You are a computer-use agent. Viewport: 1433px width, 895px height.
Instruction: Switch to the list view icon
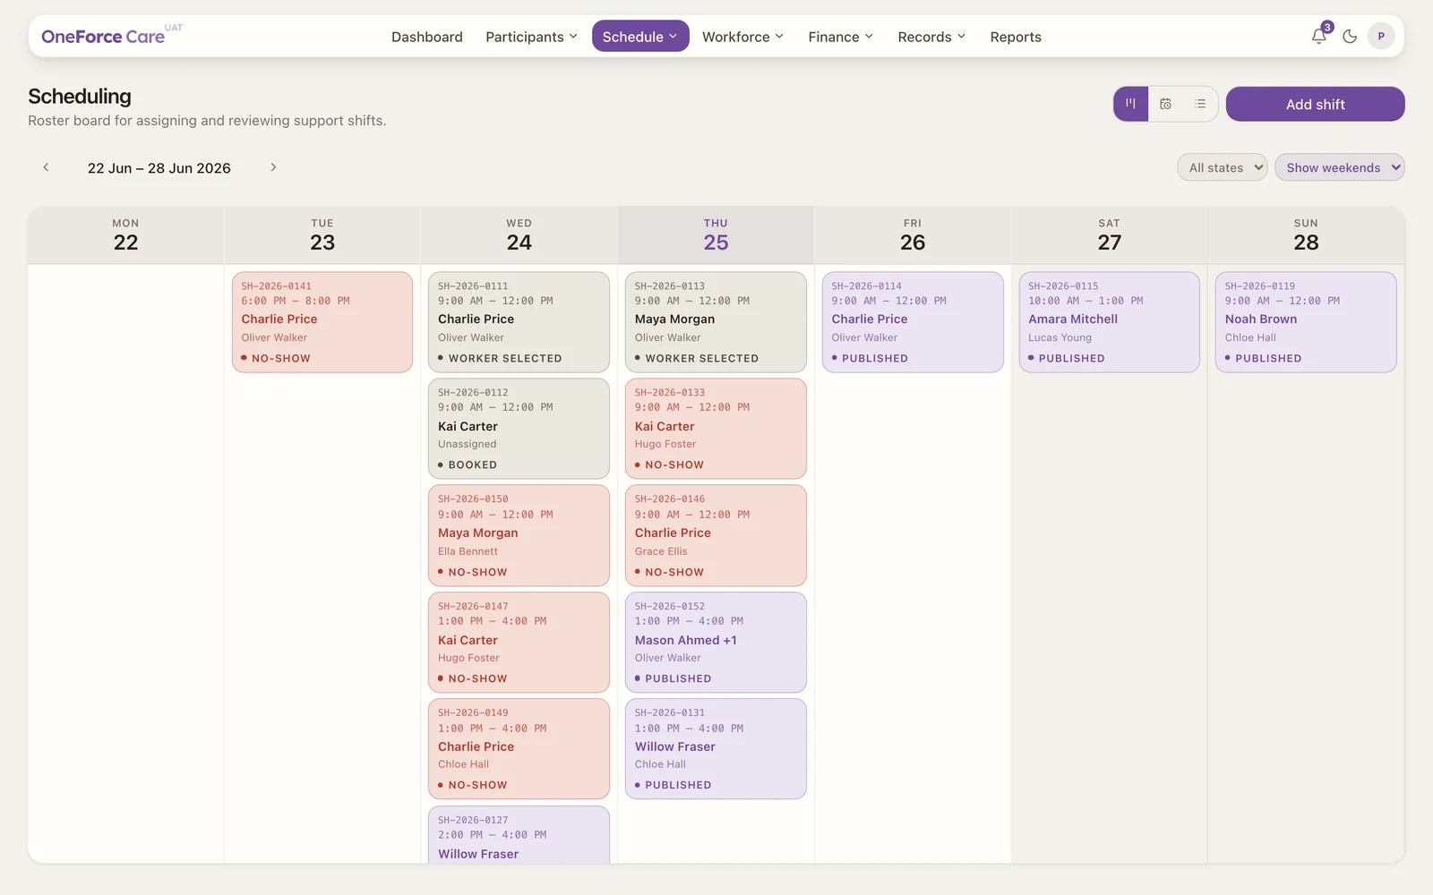click(1200, 104)
